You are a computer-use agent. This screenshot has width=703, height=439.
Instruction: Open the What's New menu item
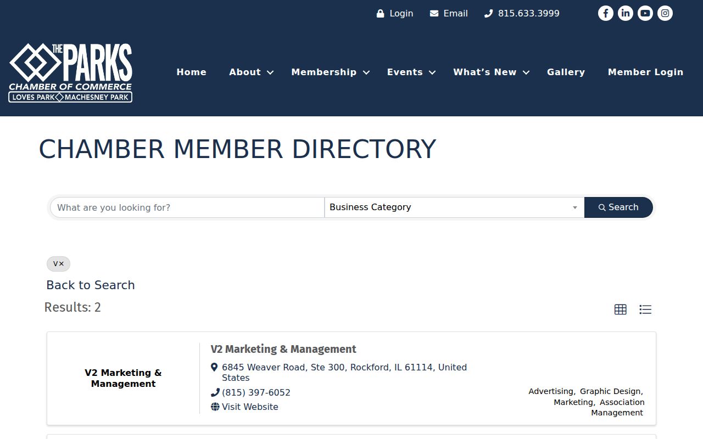[485, 72]
